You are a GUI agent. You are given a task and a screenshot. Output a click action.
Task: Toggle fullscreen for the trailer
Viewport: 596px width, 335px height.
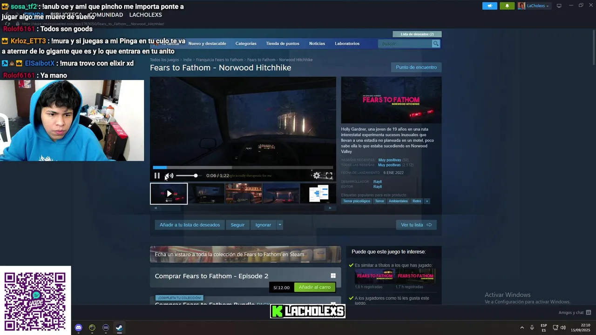click(329, 175)
